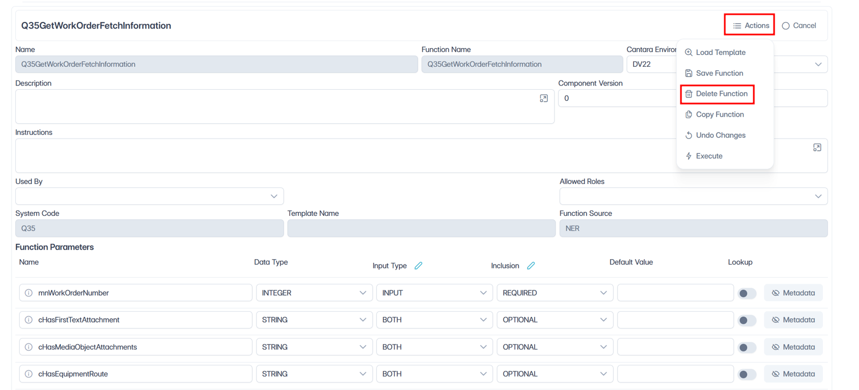The width and height of the screenshot is (859, 390).
Task: Click the info icon beside mnWorkOrderNumber
Action: [x=28, y=293]
